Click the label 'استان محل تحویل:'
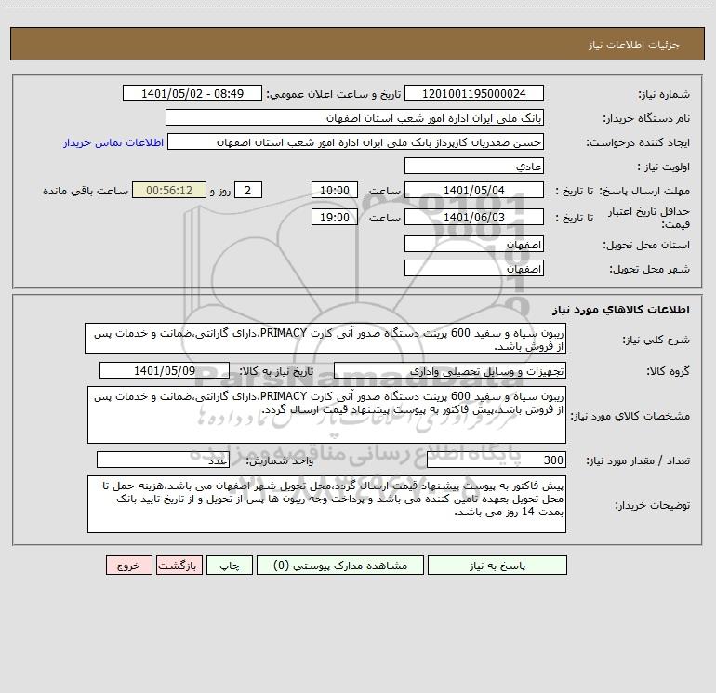Image resolution: width=716 pixels, height=693 pixels. [646, 245]
